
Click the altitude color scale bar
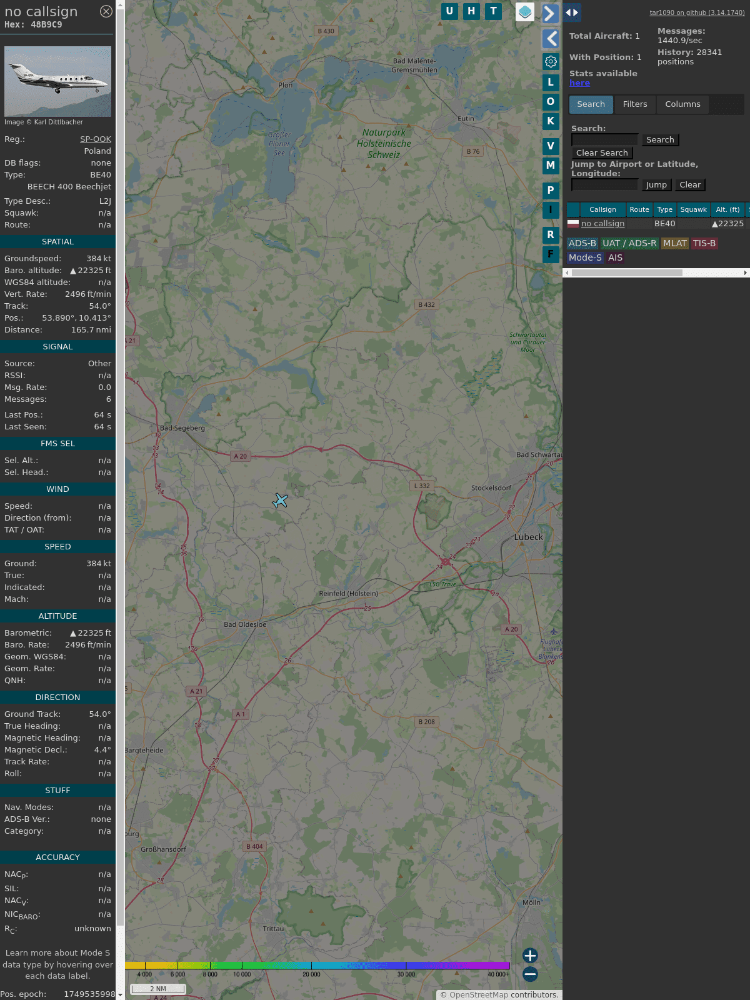tap(317, 966)
